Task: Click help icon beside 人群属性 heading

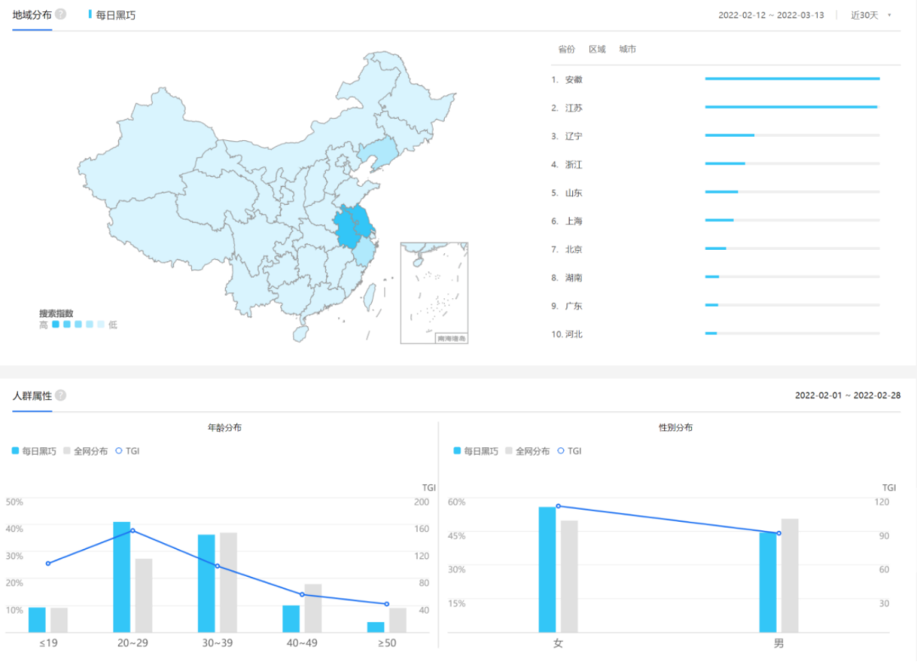Action: 61,395
